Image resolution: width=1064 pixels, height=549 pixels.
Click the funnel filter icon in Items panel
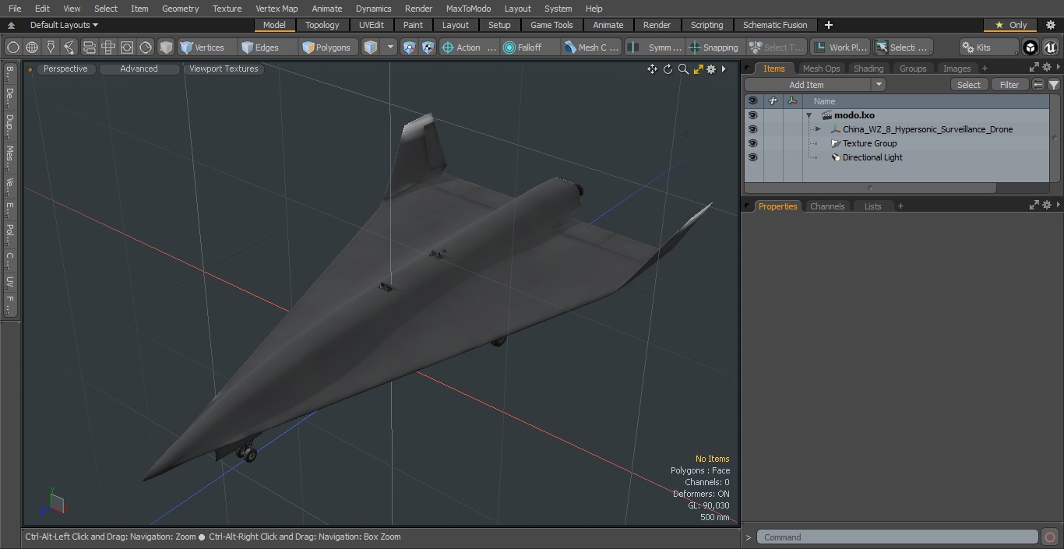click(1053, 85)
